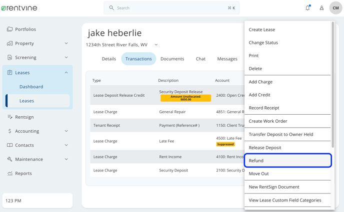Select Add Credit menu item
344x212 pixels.
287,95
